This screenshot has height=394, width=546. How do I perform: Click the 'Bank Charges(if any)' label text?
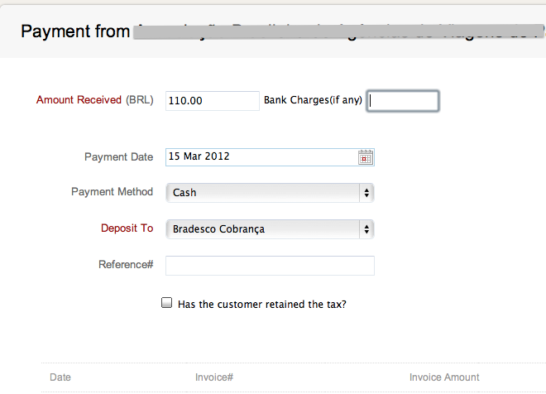pyautogui.click(x=313, y=101)
